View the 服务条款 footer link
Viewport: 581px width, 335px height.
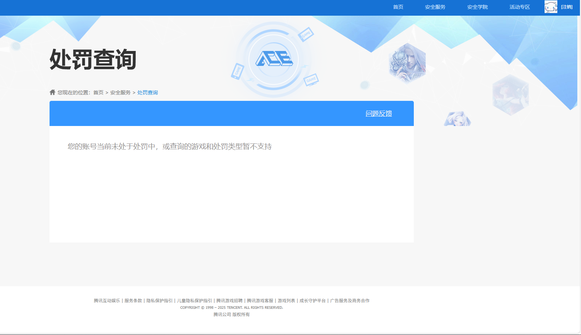pos(133,301)
